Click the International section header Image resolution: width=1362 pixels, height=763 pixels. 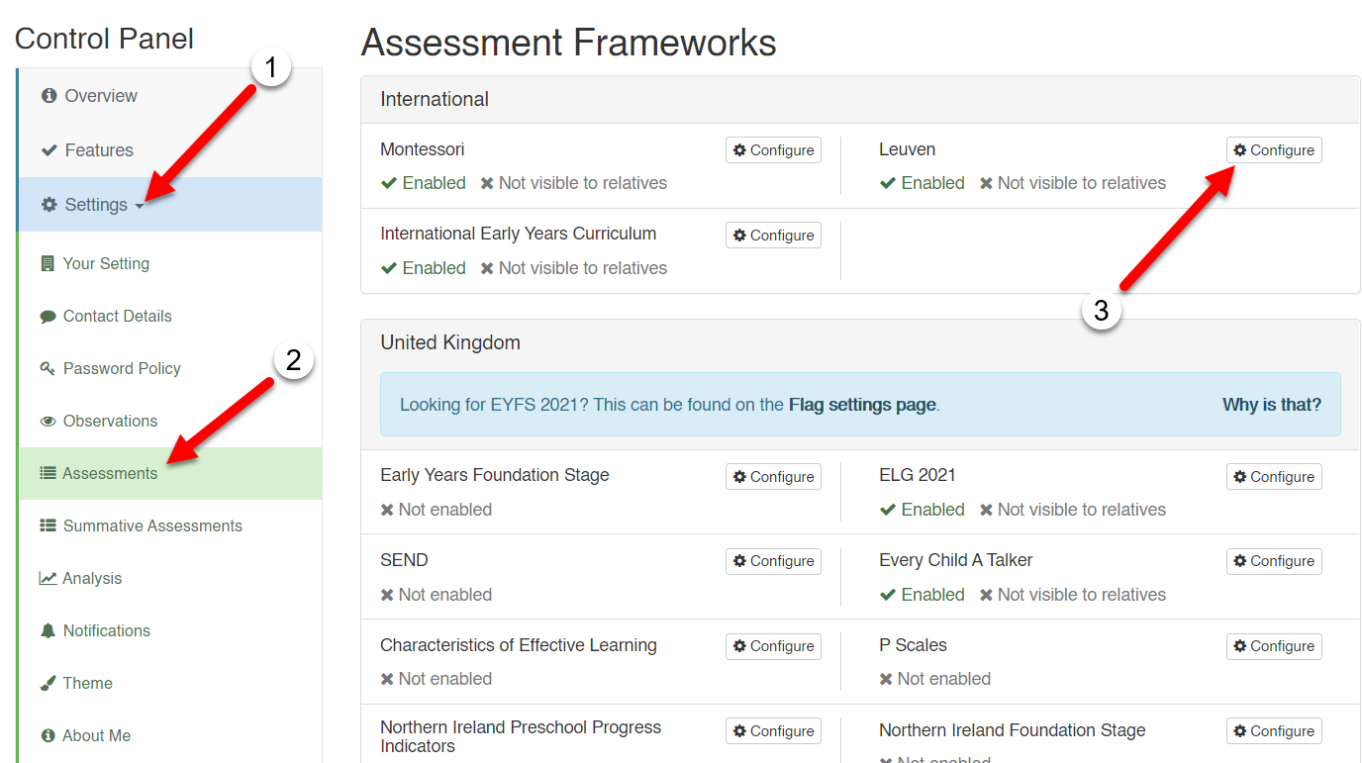[x=860, y=99]
